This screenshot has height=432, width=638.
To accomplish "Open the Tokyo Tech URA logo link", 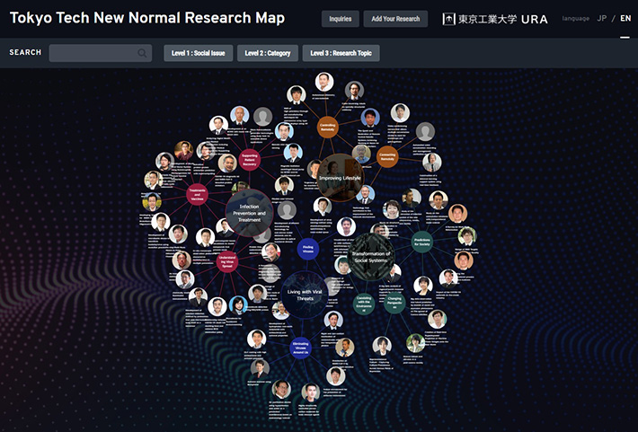I will pyautogui.click(x=495, y=19).
